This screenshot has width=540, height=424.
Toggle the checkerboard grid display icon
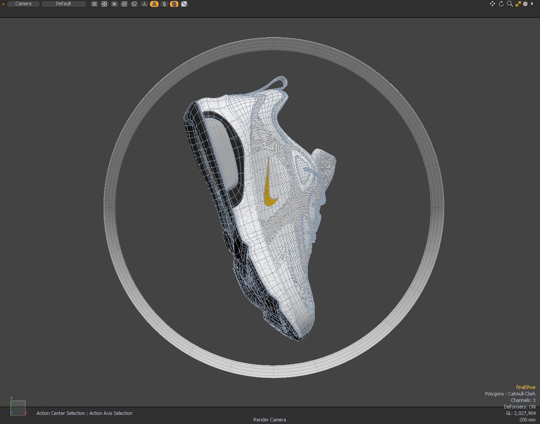(x=94, y=4)
